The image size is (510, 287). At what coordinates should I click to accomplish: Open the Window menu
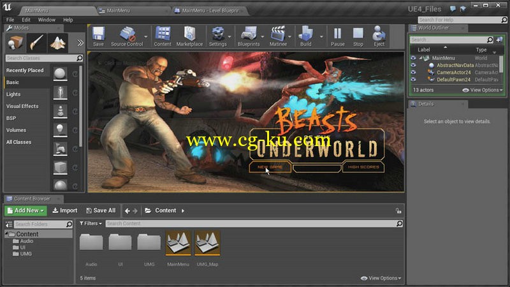(47, 20)
